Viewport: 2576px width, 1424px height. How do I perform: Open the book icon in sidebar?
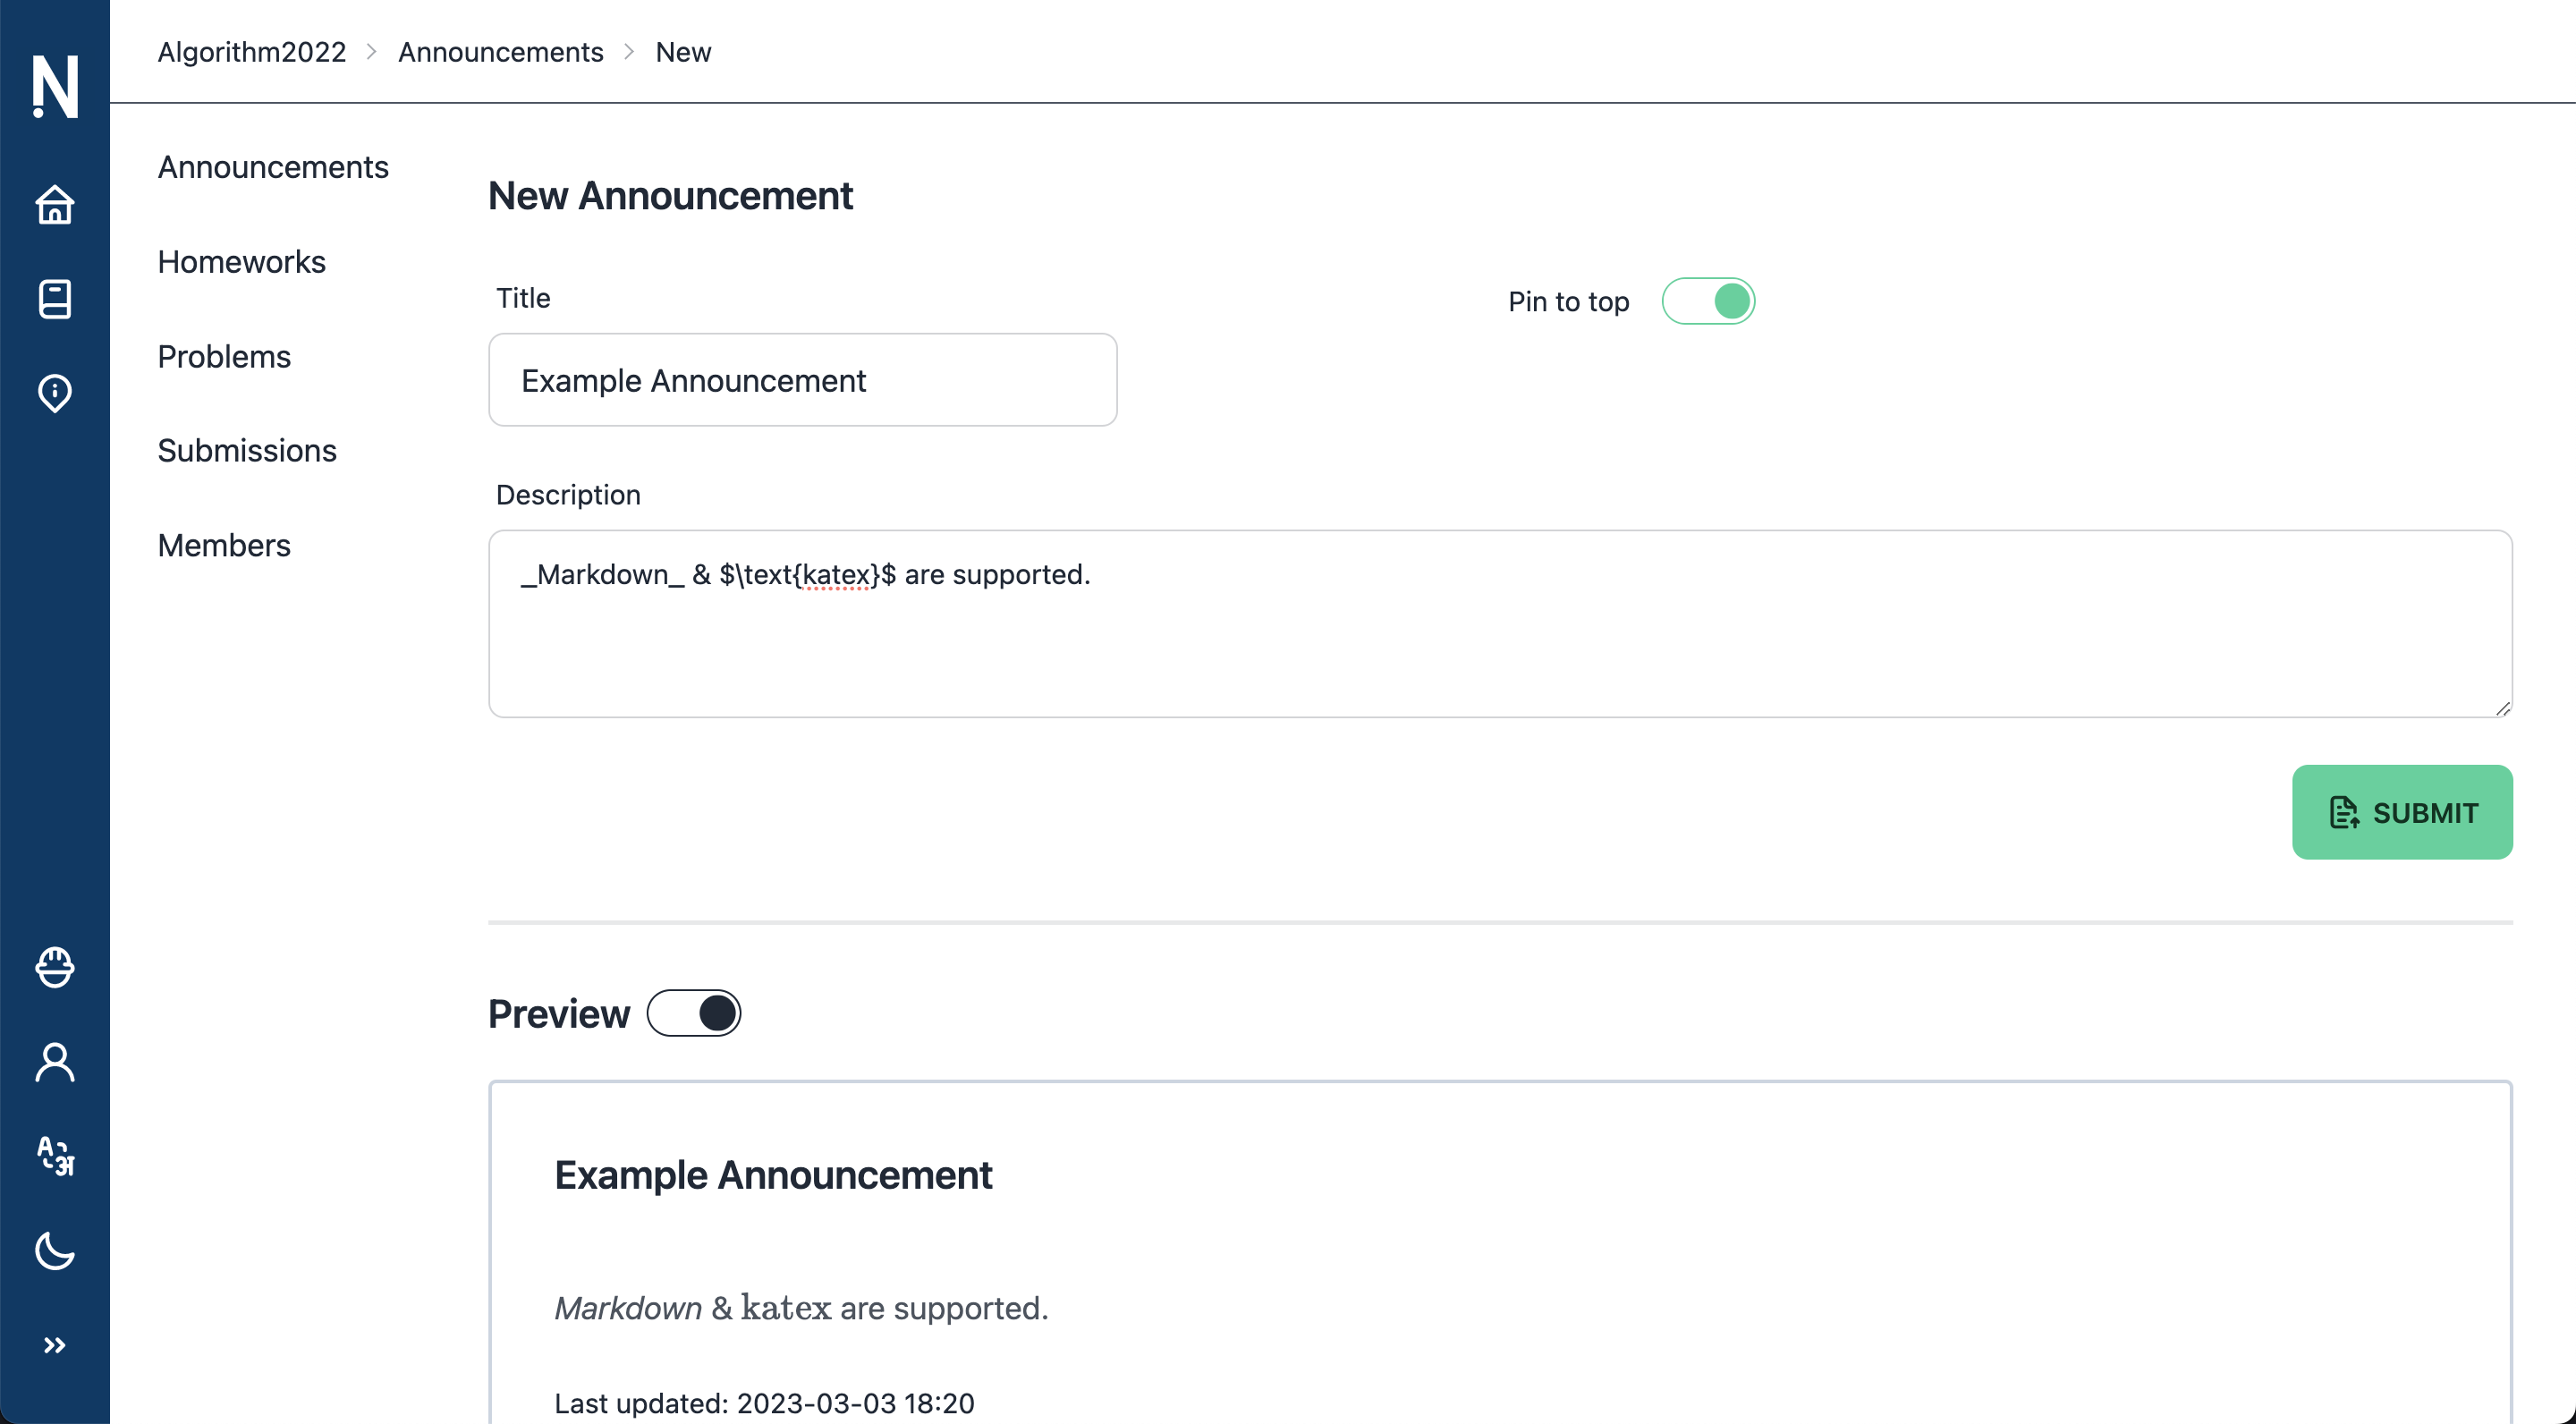click(x=55, y=299)
